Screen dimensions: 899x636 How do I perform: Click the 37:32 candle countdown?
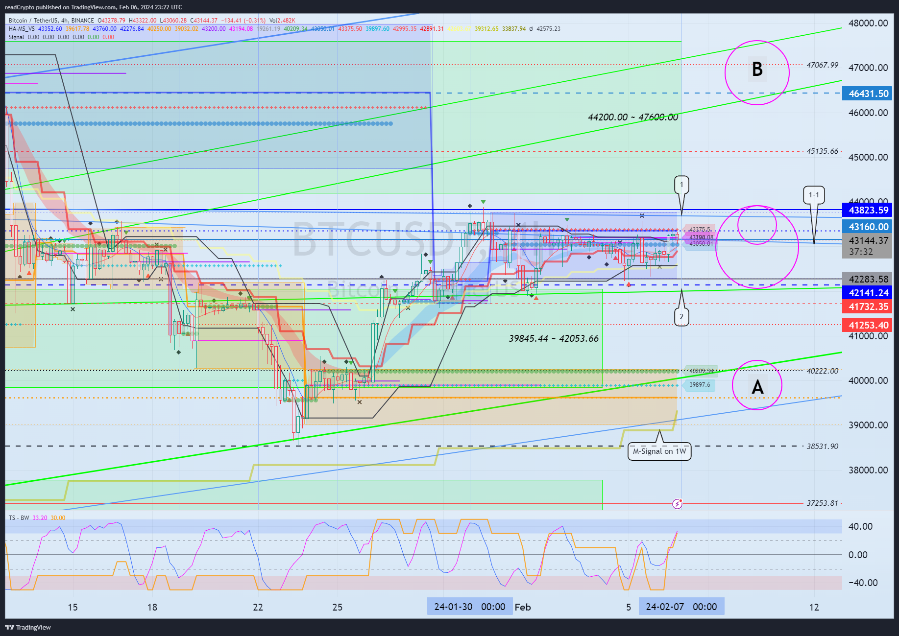861,252
